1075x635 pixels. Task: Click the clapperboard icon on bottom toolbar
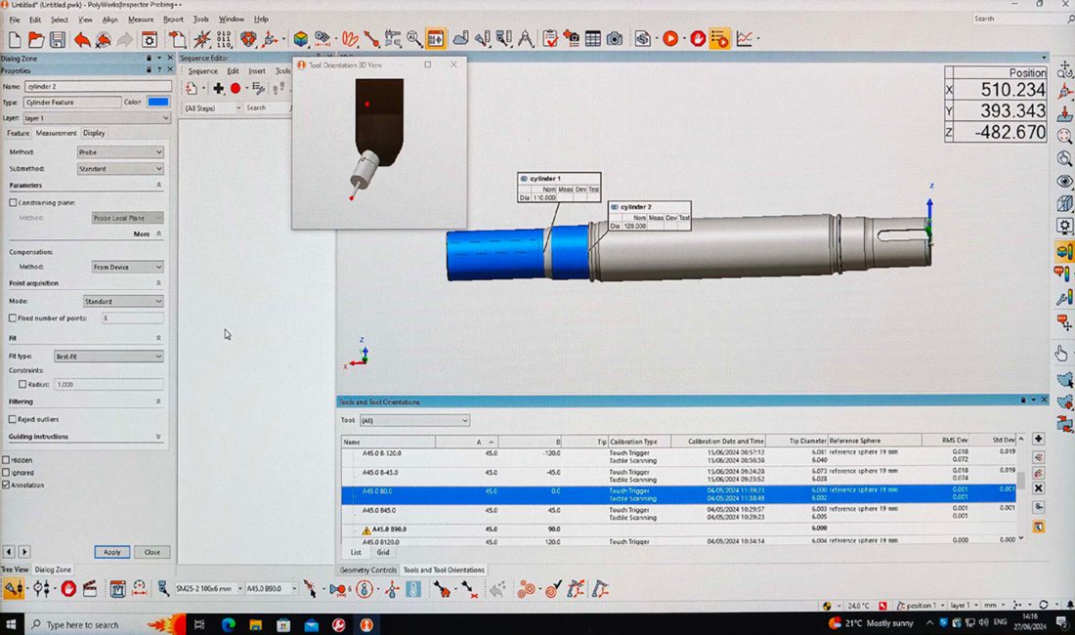[91, 588]
